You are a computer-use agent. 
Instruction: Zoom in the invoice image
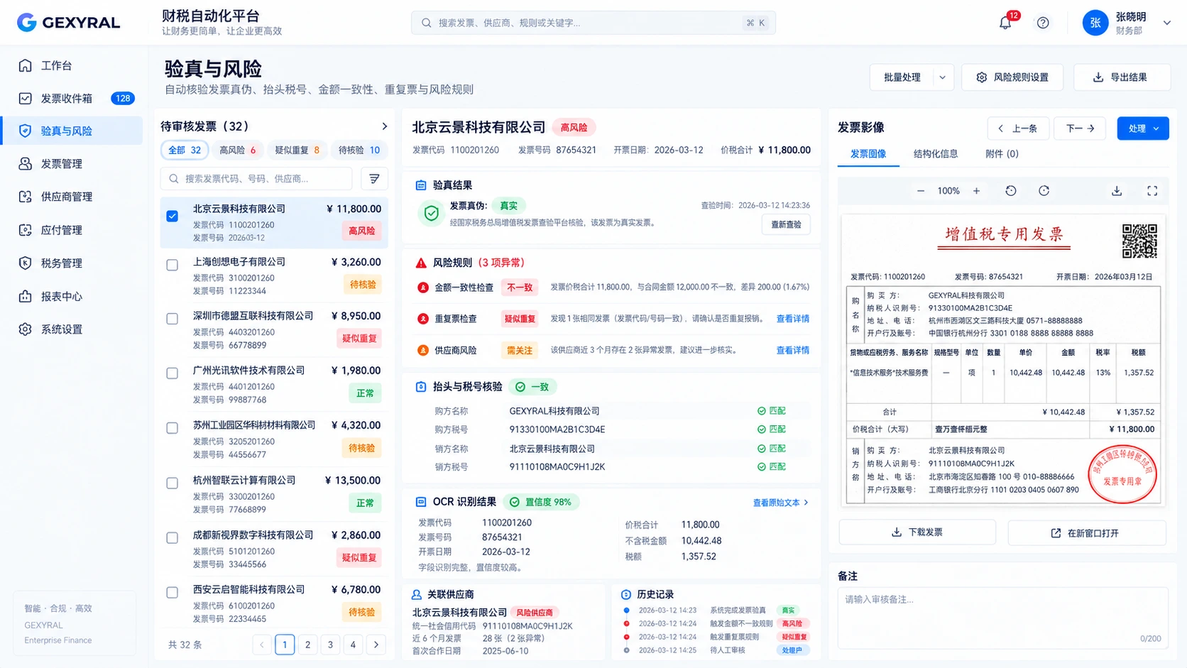(976, 191)
